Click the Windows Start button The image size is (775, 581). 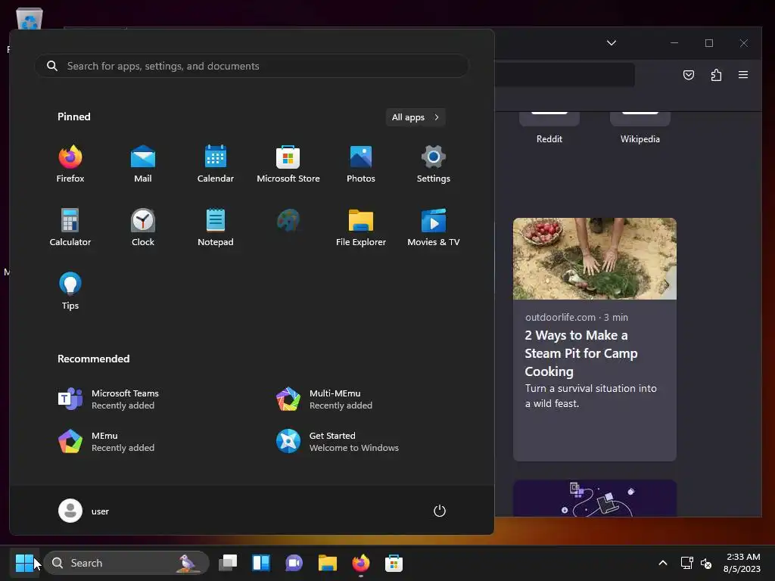coord(24,563)
